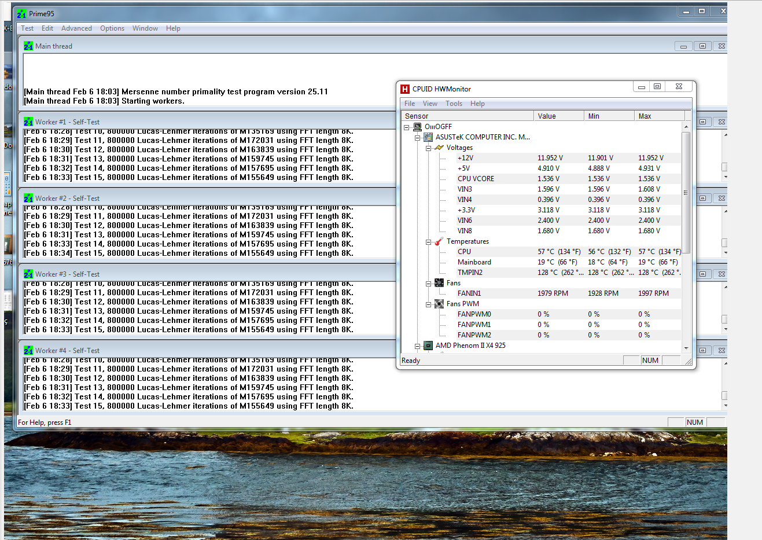Collapse the ASUSTeK COMPUTER INC. node
The image size is (762, 540).
coord(417,138)
